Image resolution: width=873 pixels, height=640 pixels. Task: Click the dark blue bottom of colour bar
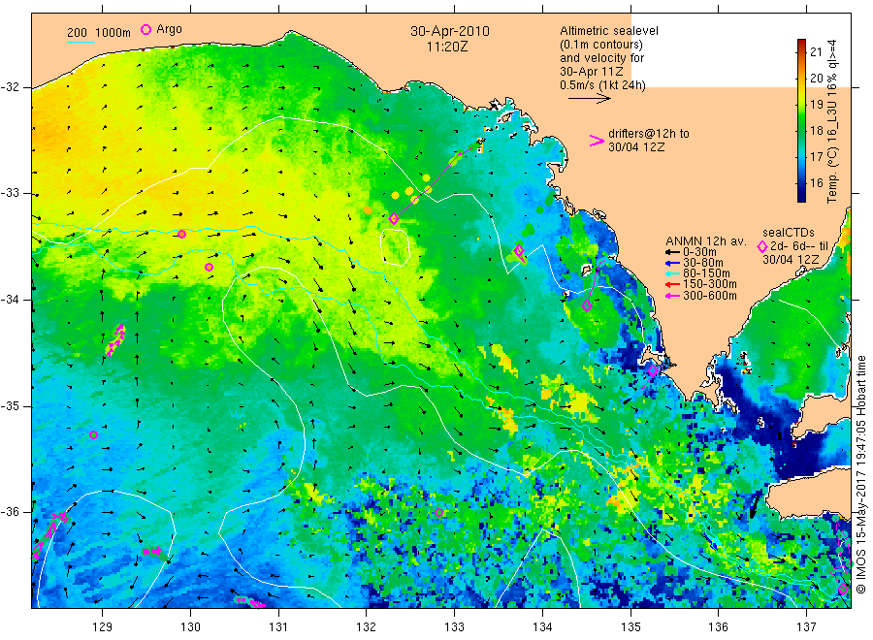(801, 196)
